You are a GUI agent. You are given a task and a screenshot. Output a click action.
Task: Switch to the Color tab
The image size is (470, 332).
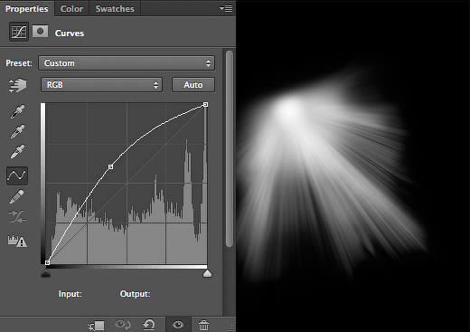tap(71, 9)
